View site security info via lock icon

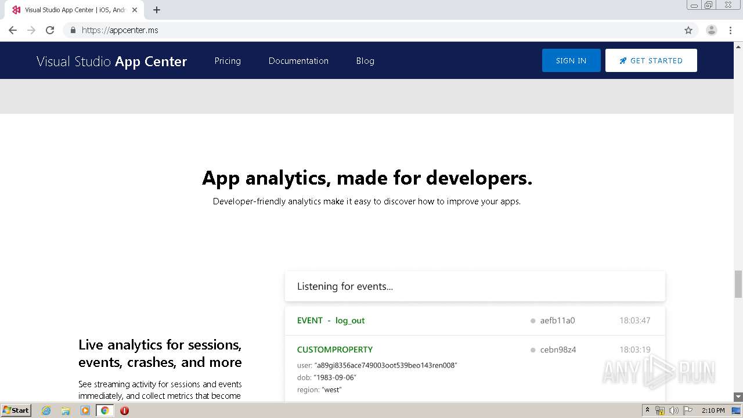[x=73, y=30]
